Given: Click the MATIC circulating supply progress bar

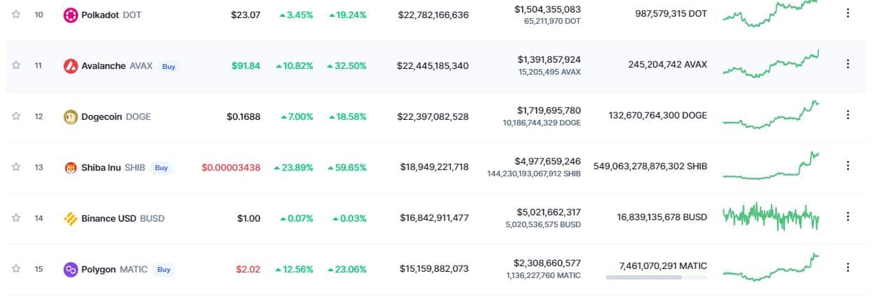Looking at the screenshot, I should [656, 277].
